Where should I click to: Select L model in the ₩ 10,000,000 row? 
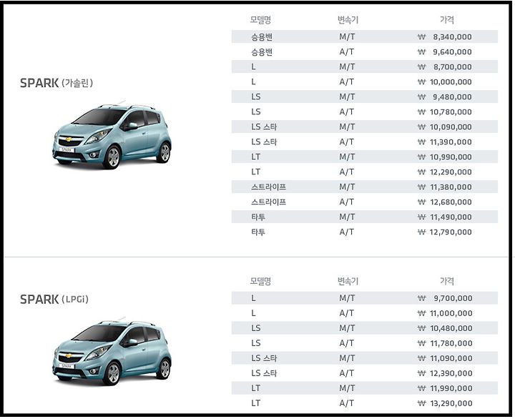pyautogui.click(x=253, y=82)
